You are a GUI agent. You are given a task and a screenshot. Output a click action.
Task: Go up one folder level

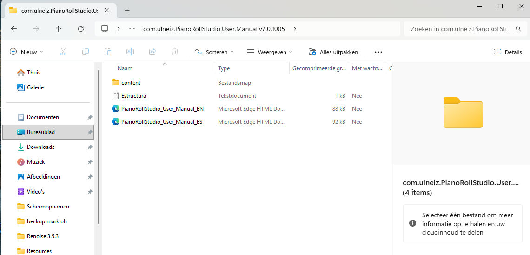58,29
